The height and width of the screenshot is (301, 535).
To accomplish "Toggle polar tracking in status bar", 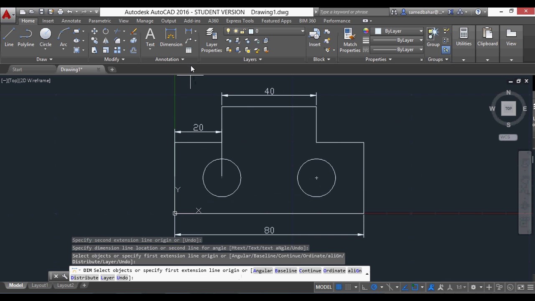I will [374, 287].
